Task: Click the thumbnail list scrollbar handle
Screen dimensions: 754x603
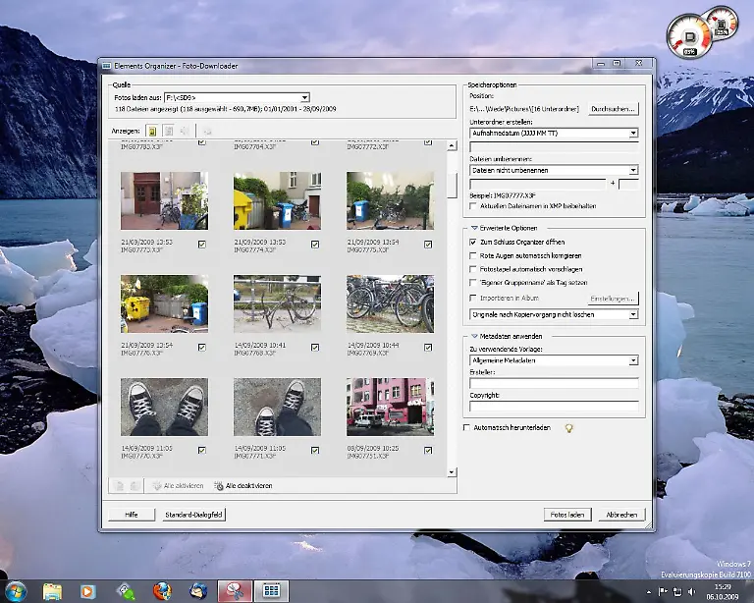Action: [452, 184]
